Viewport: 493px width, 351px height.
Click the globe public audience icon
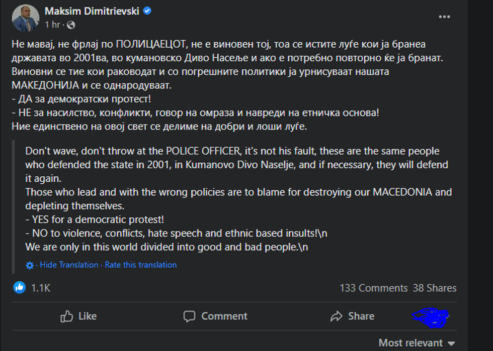click(x=71, y=25)
